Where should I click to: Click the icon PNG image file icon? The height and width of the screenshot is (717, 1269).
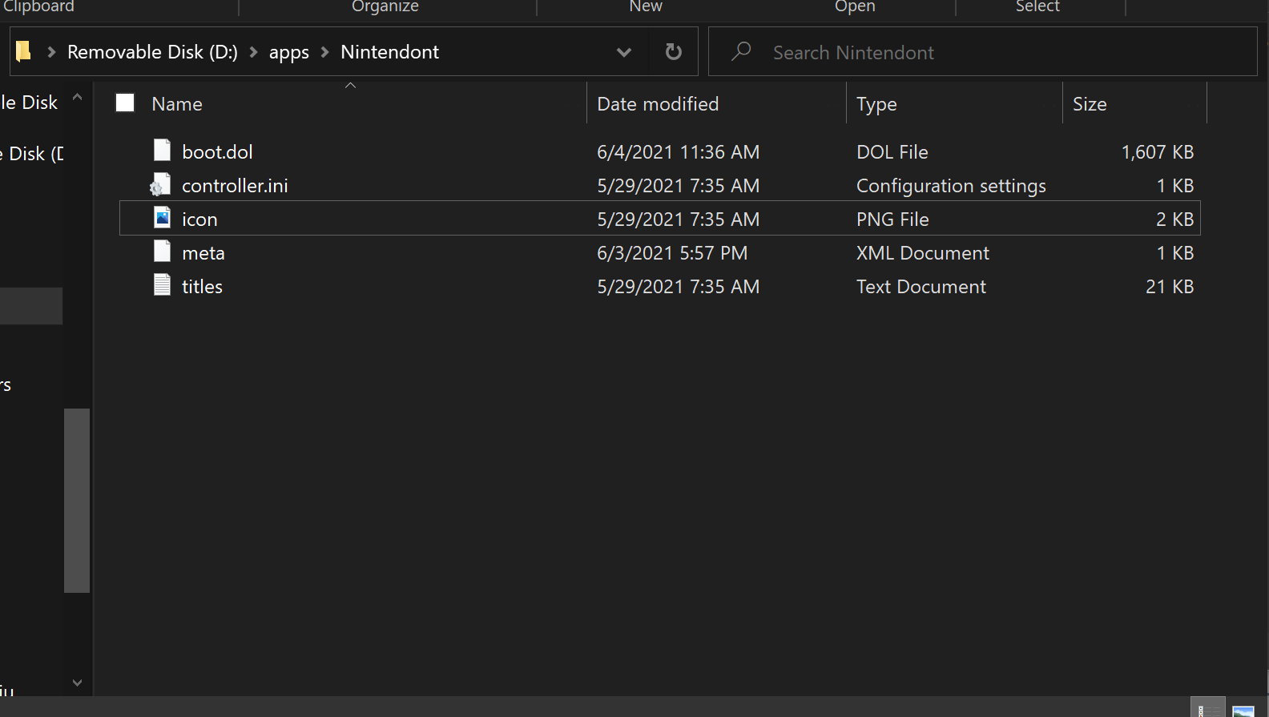(x=162, y=218)
